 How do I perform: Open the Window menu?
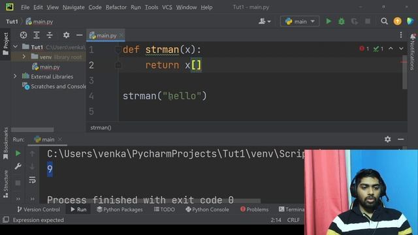pyautogui.click(x=186, y=7)
